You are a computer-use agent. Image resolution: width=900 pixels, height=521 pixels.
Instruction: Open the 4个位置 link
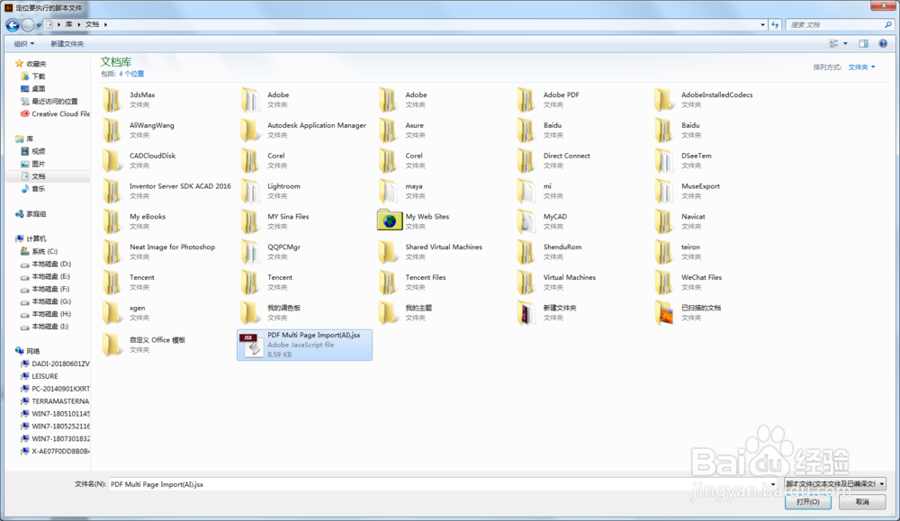pyautogui.click(x=131, y=74)
